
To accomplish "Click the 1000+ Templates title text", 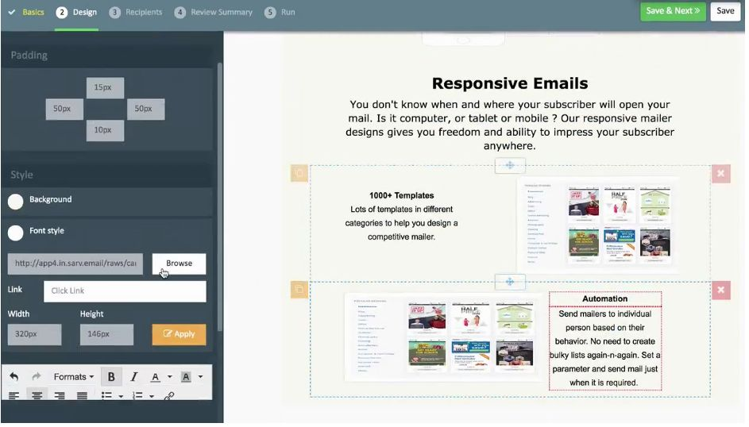I will coord(401,195).
